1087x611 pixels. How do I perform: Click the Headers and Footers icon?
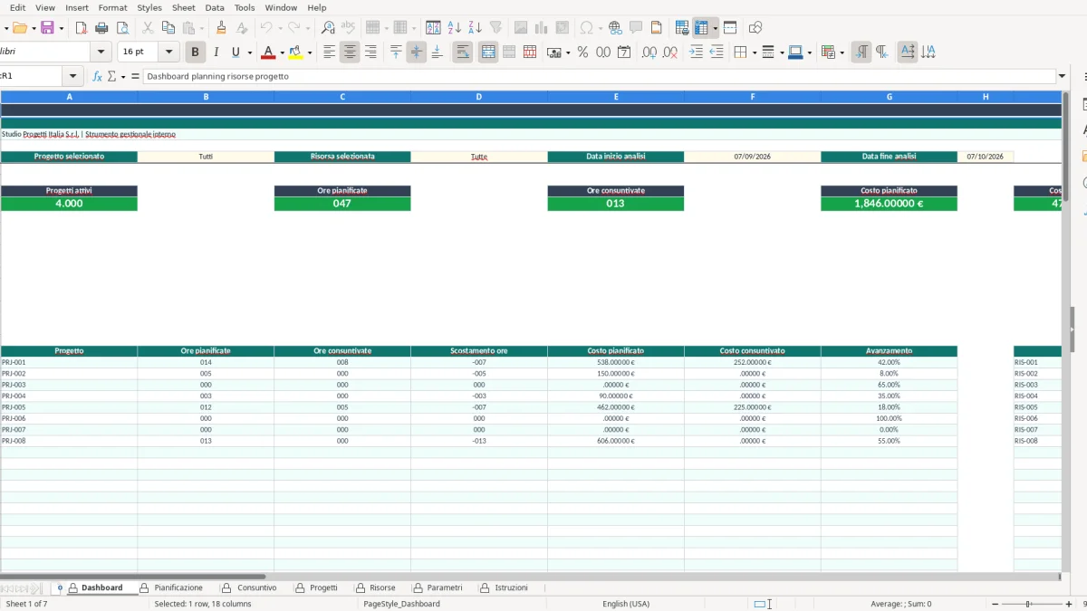(657, 28)
